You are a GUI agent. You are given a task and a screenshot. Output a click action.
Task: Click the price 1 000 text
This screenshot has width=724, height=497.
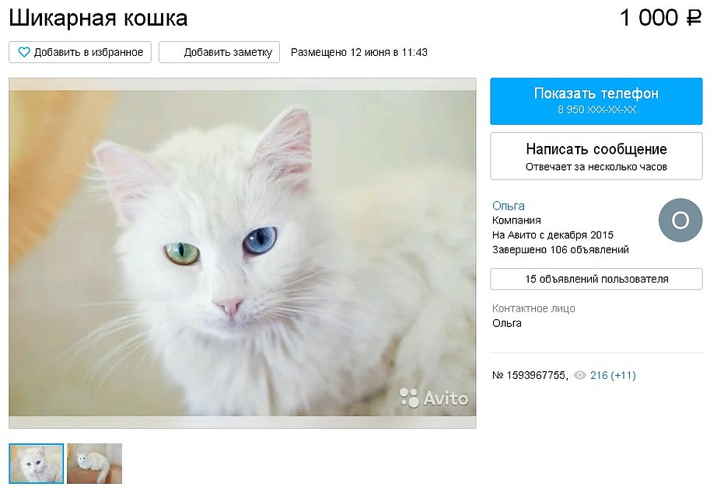(x=649, y=18)
